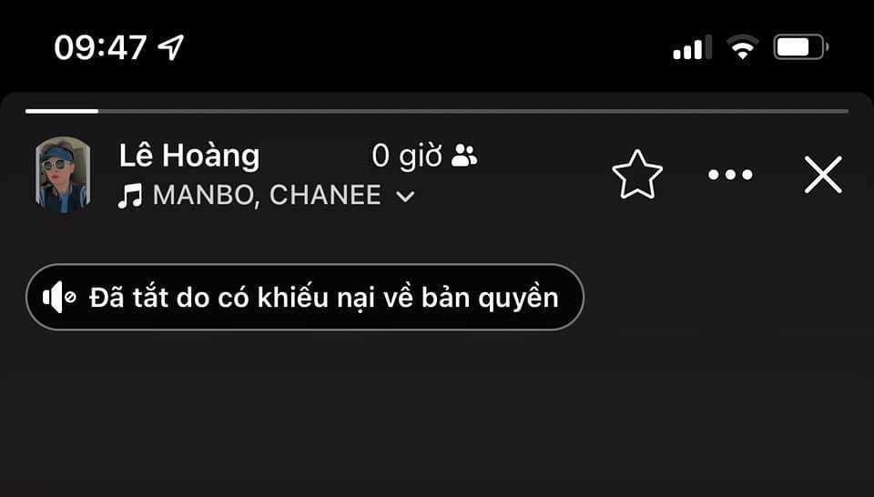This screenshot has width=874, height=497.
Task: Close the story with the X icon
Action: [x=823, y=175]
